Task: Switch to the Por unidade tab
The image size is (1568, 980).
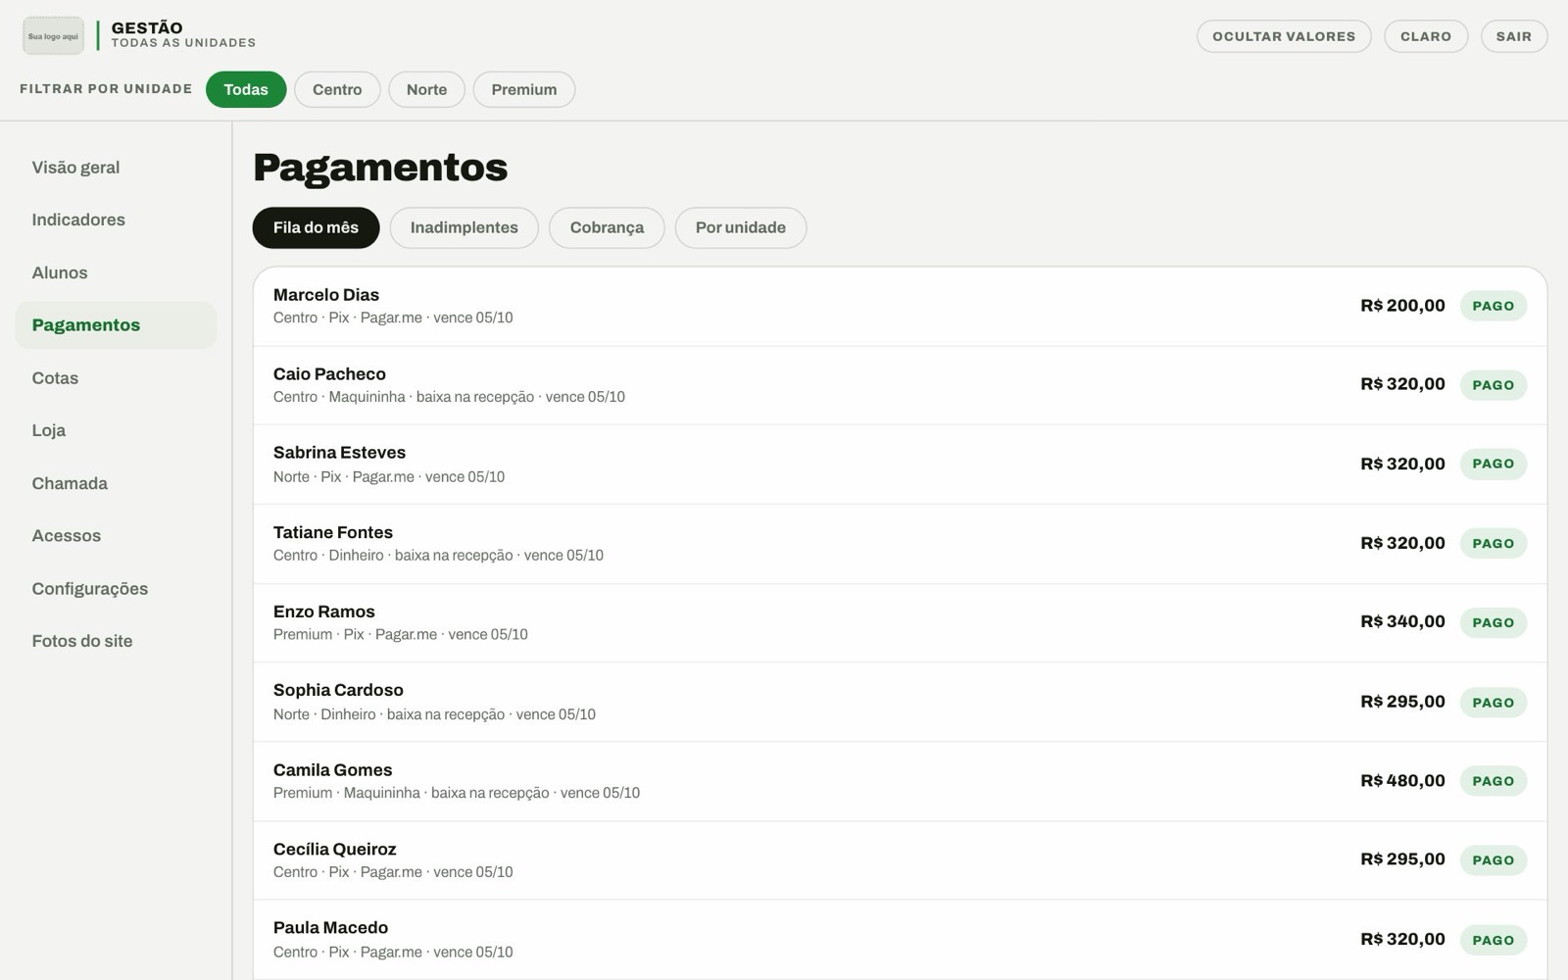Action: pos(741,227)
